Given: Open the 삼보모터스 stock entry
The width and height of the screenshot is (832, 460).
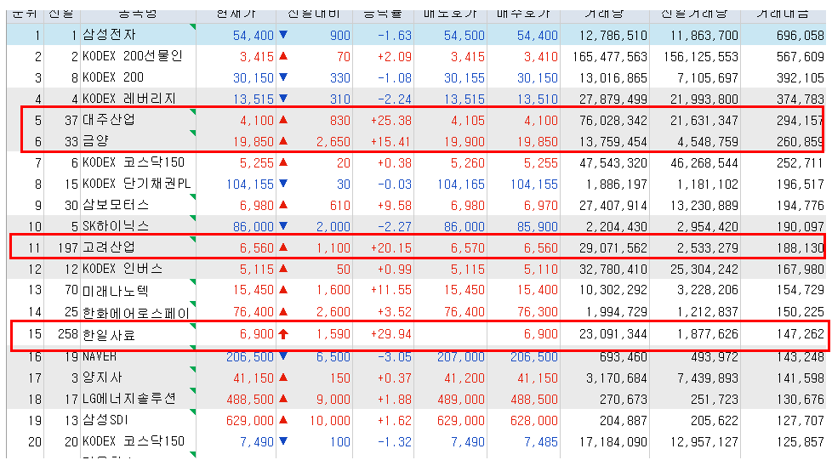Looking at the screenshot, I should (116, 205).
